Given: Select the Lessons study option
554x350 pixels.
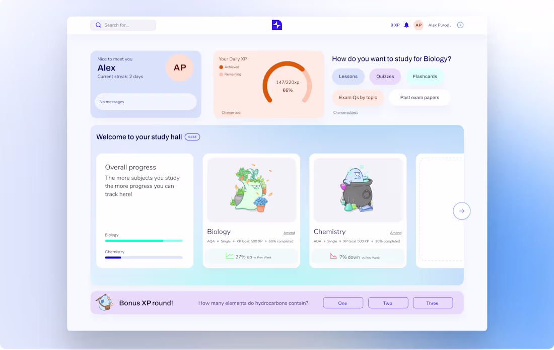Looking at the screenshot, I should pos(348,77).
